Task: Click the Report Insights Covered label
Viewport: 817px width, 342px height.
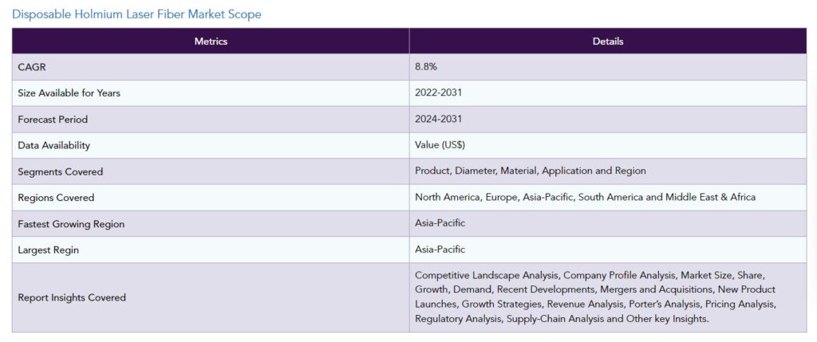Action: click(x=72, y=297)
